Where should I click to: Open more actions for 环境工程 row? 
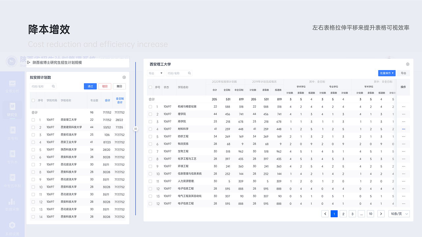404,166
